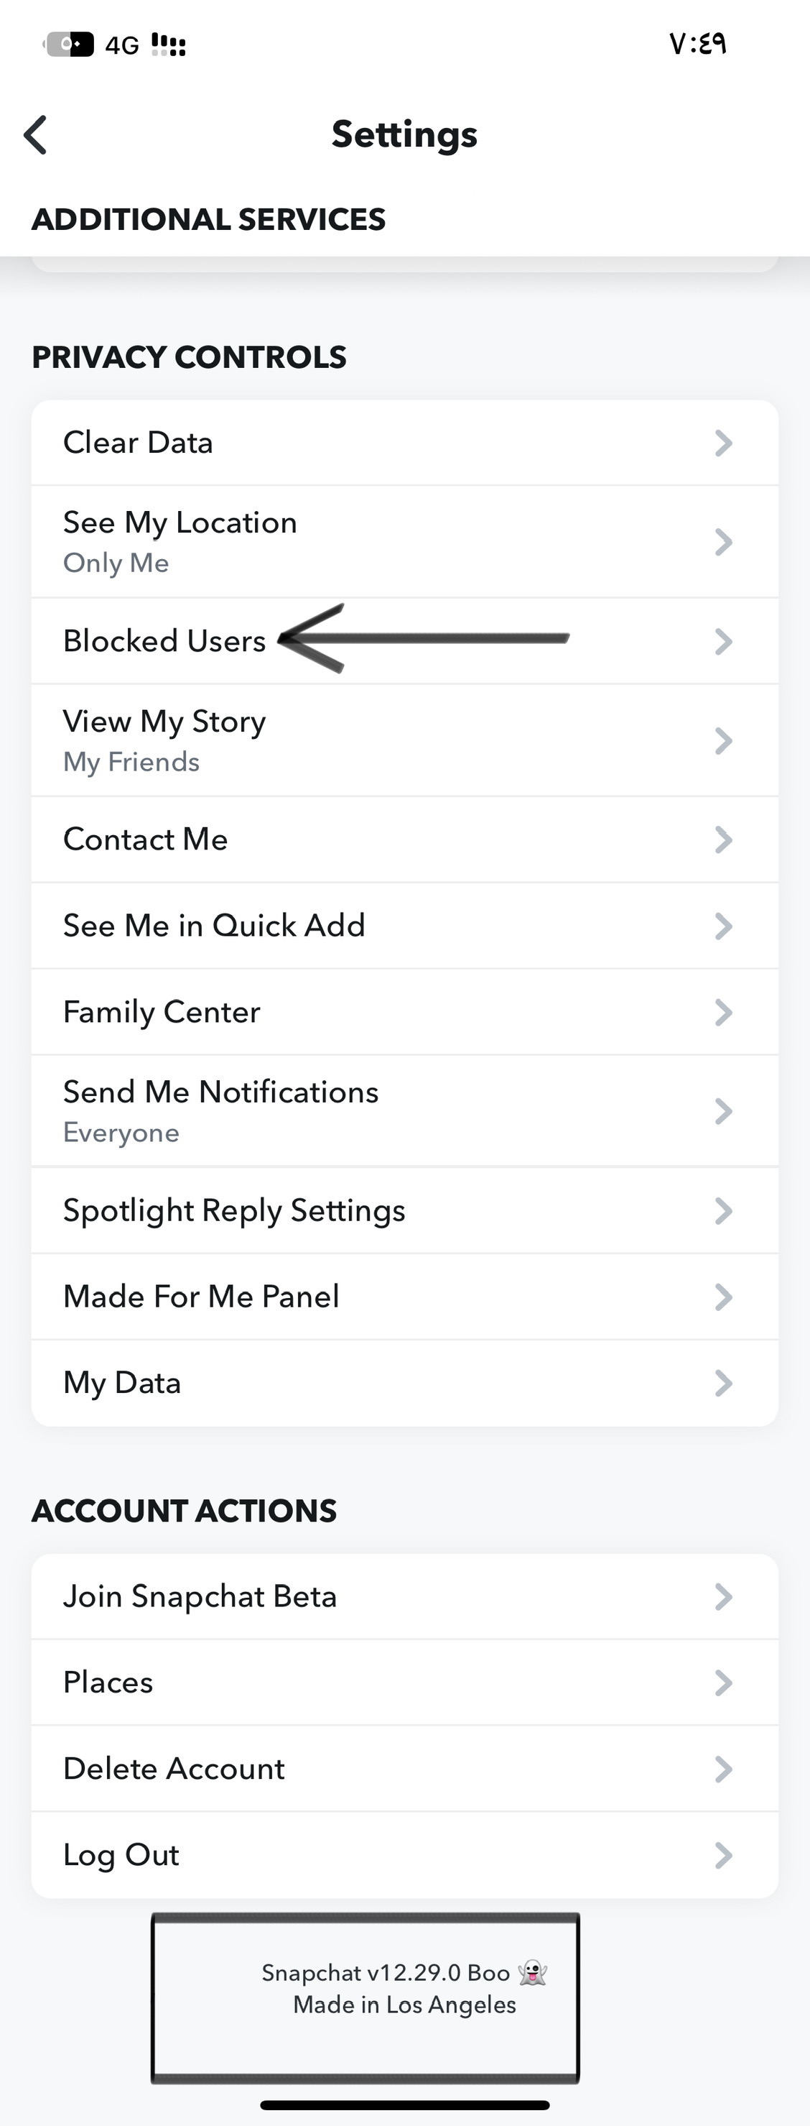
Task: Open Made For Me Panel
Action: point(405,1297)
